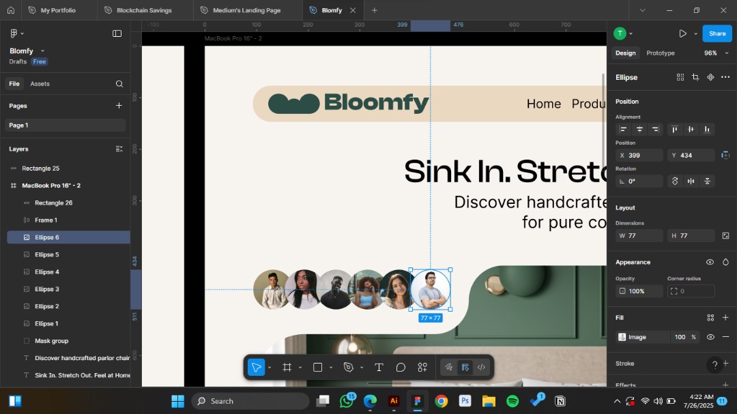The height and width of the screenshot is (414, 737).
Task: Click the blue Share button
Action: tap(717, 33)
